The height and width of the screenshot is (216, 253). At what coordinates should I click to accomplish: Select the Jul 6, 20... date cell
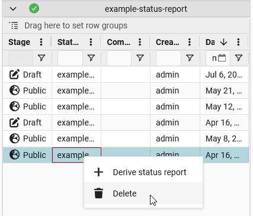tap(224, 75)
